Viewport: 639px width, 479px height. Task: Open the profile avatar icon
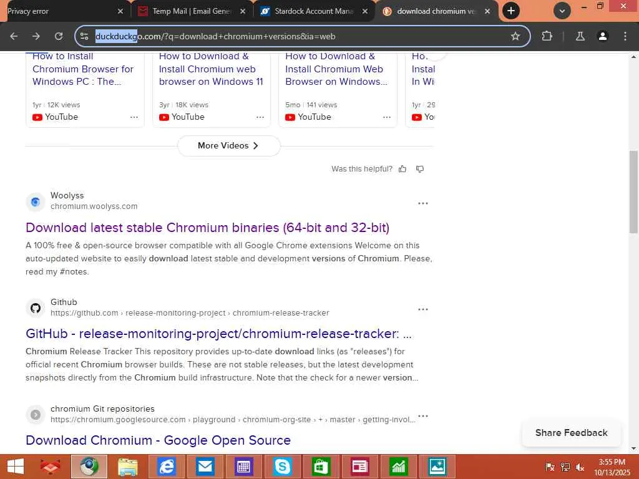602,36
